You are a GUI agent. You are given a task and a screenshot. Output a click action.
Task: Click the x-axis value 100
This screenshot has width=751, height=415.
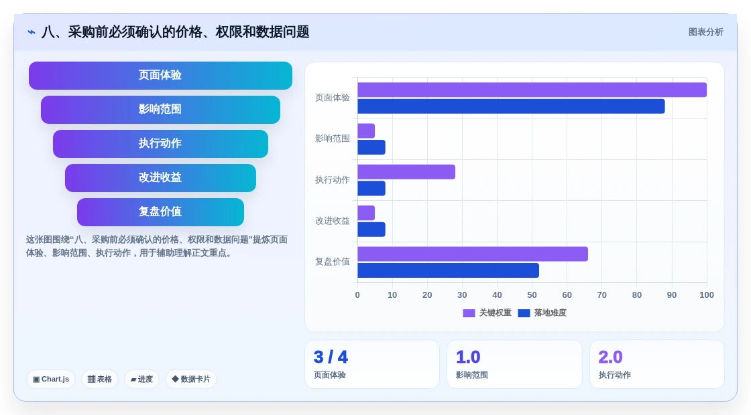click(707, 295)
